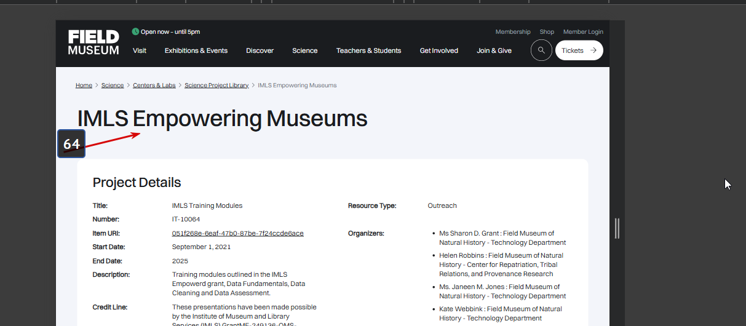
Task: Click the September 1, 2021 start date
Action: pos(202,247)
